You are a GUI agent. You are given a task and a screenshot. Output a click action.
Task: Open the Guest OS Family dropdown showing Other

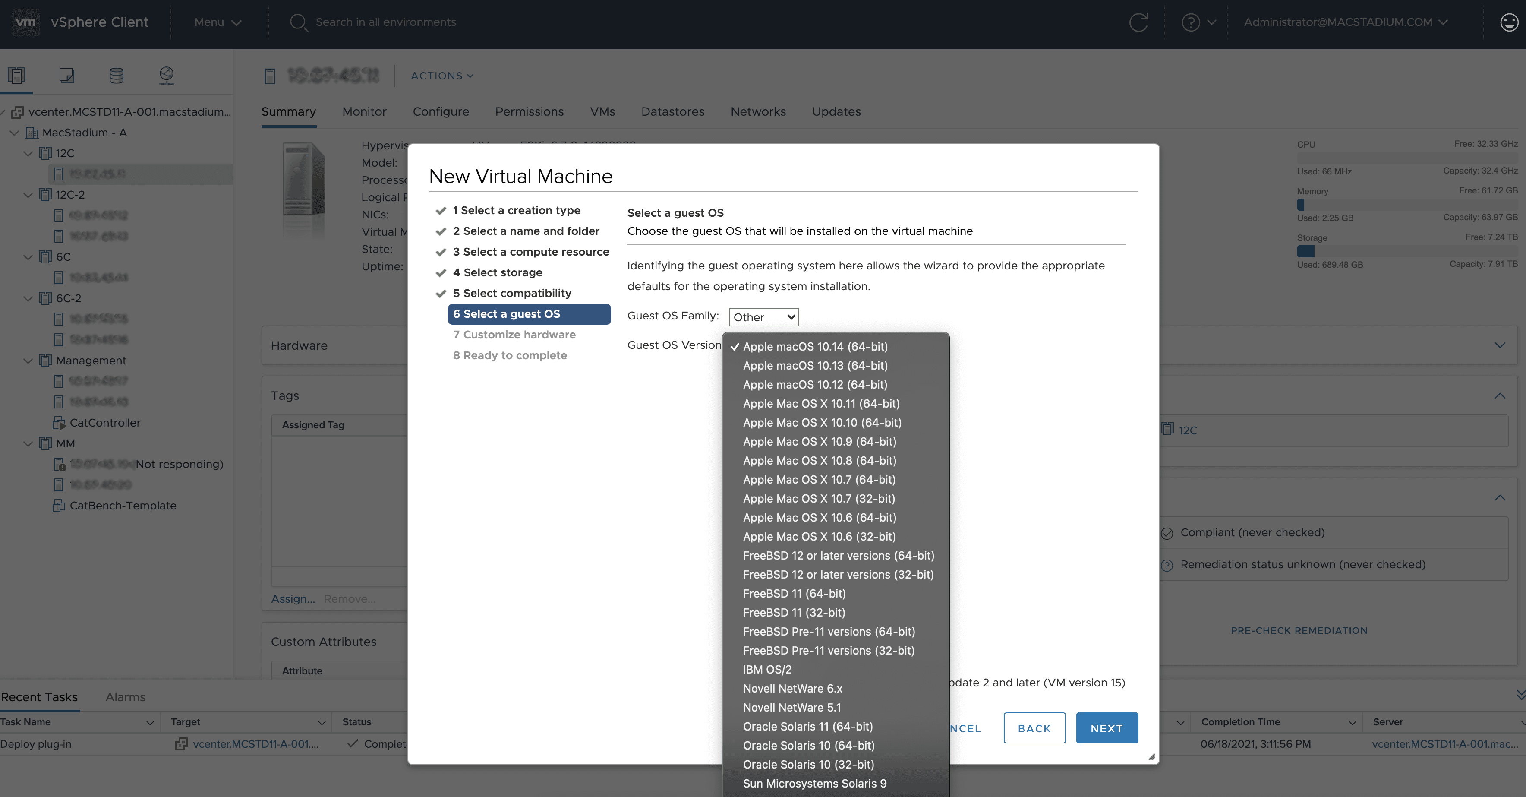click(x=763, y=317)
